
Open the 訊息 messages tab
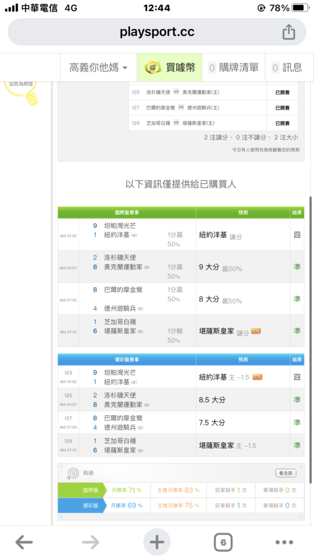[287, 68]
